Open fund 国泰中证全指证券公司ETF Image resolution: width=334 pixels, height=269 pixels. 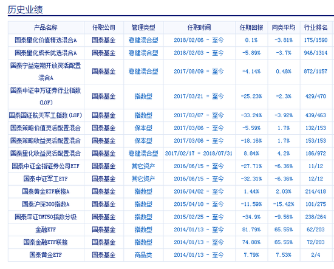46,166
